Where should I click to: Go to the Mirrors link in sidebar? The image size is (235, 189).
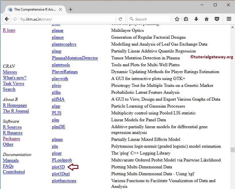pos(10,72)
